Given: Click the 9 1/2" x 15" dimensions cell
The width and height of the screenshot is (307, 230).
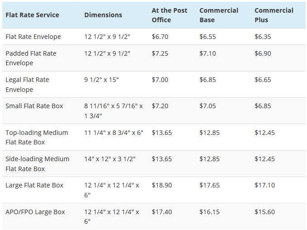Looking at the screenshot, I should pyautogui.click(x=101, y=80).
